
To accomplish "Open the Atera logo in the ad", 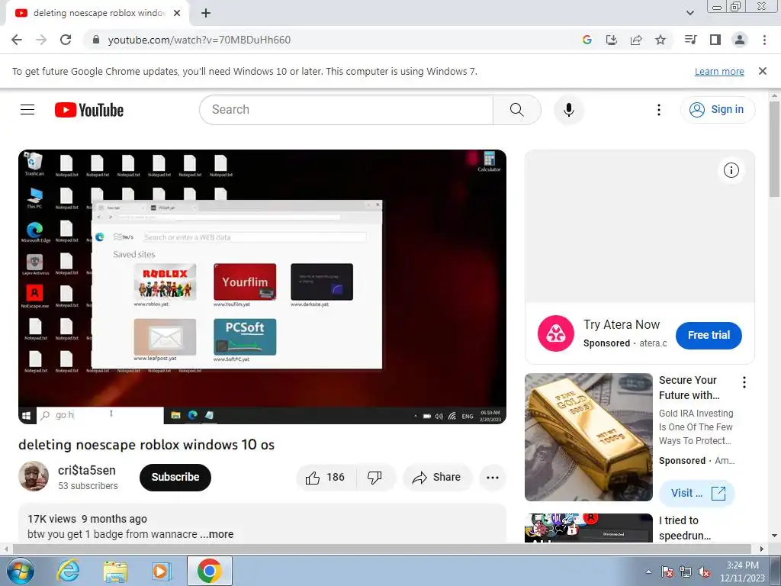I will [x=556, y=333].
